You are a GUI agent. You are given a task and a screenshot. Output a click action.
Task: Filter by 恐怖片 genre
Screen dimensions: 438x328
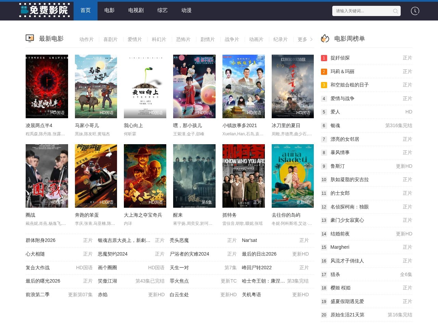click(x=183, y=39)
